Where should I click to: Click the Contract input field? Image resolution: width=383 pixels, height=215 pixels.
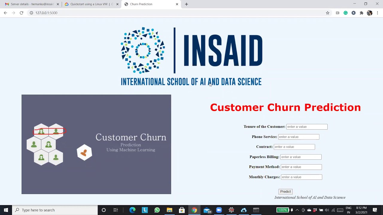pos(294,147)
